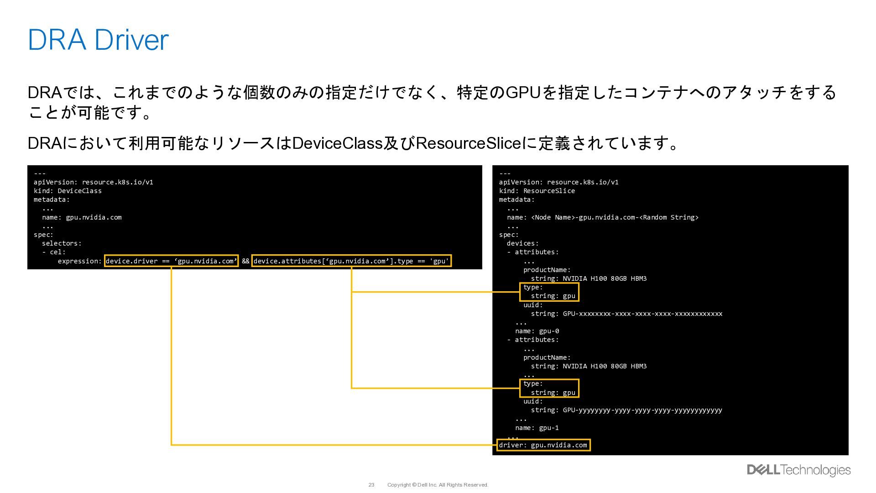Click the DRA Driver slide title
The height and width of the screenshot is (493, 876).
98,40
